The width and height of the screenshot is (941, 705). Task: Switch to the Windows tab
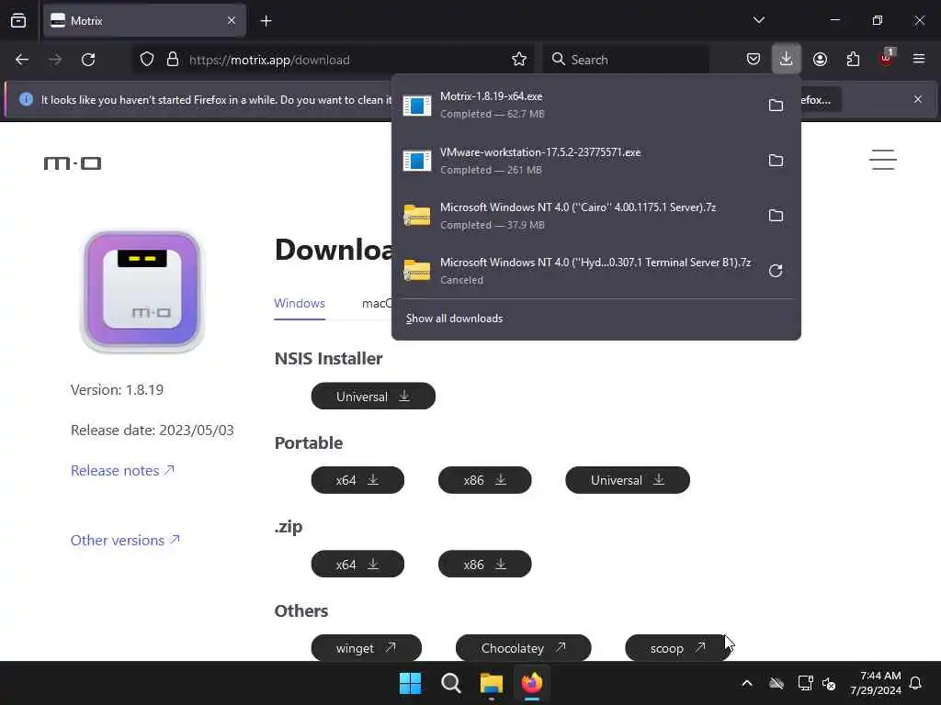click(x=300, y=303)
